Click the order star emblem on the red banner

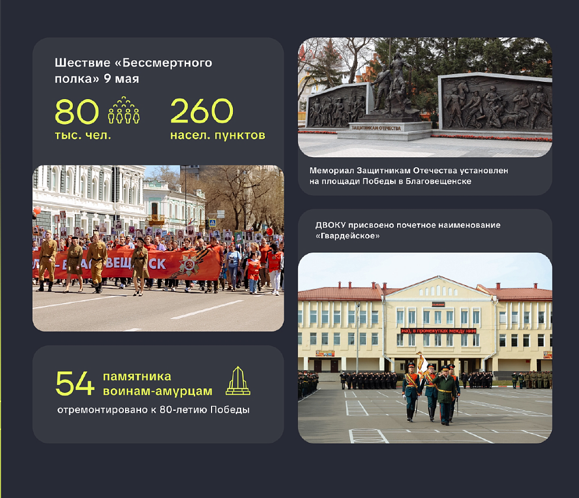[189, 265]
